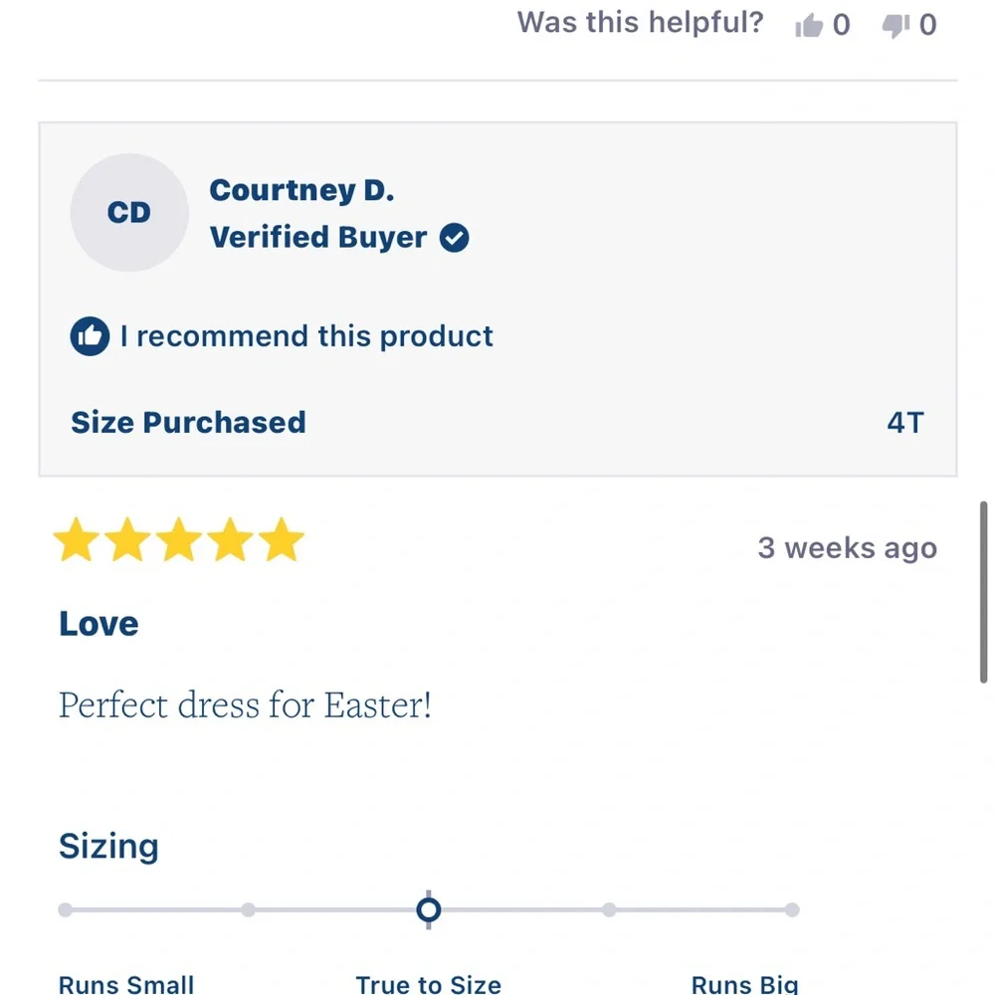Image resolution: width=995 pixels, height=995 pixels.
Task: Click the fourth dot on sizing scale
Action: pos(609,910)
